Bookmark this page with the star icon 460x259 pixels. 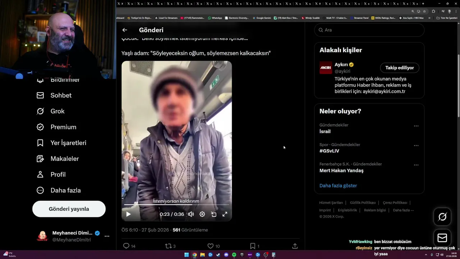click(x=424, y=11)
